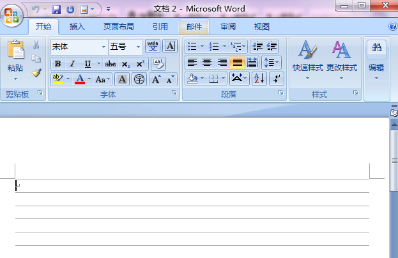Screen dimensions: 398x258
Task: Toggle underline formatting
Action: (x=88, y=64)
